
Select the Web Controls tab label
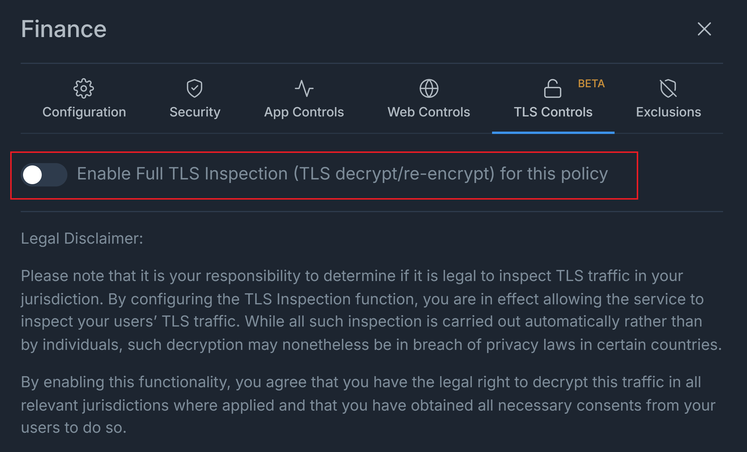429,112
